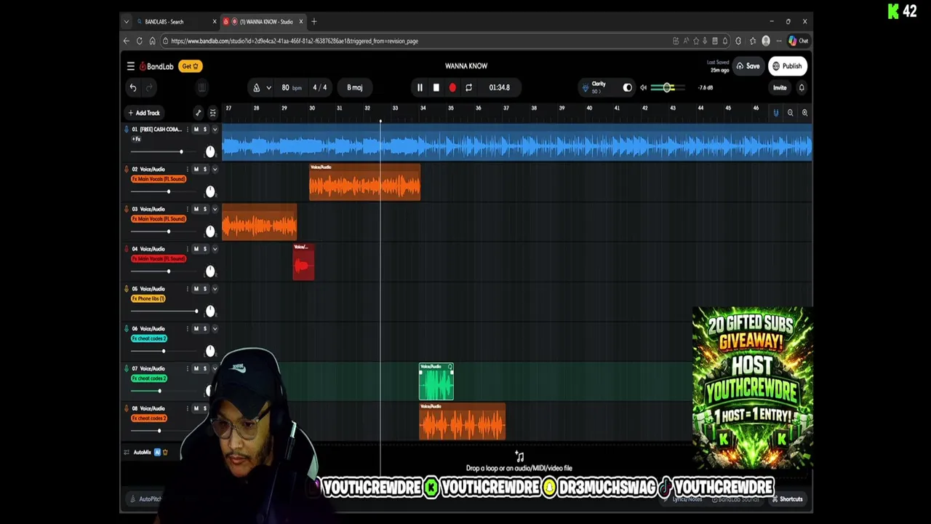
Task: Click the Save button
Action: [x=748, y=66]
